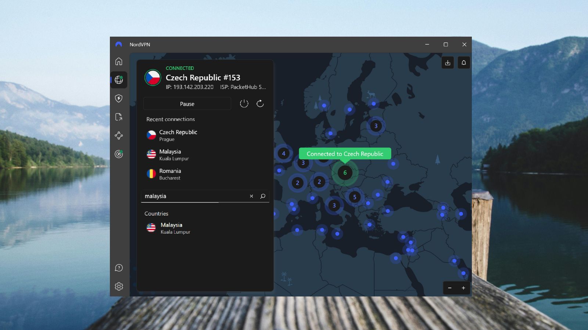
Task: Open the Meshnet feature in the sidebar
Action: (119, 135)
